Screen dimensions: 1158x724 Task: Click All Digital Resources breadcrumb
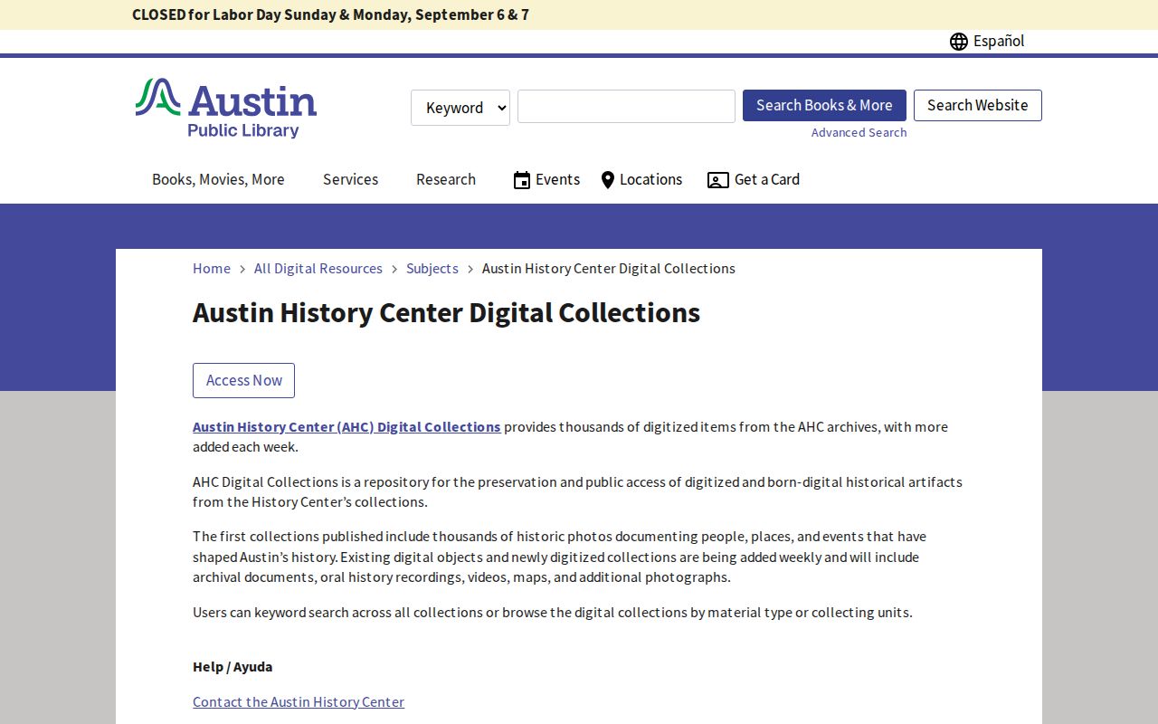(318, 269)
